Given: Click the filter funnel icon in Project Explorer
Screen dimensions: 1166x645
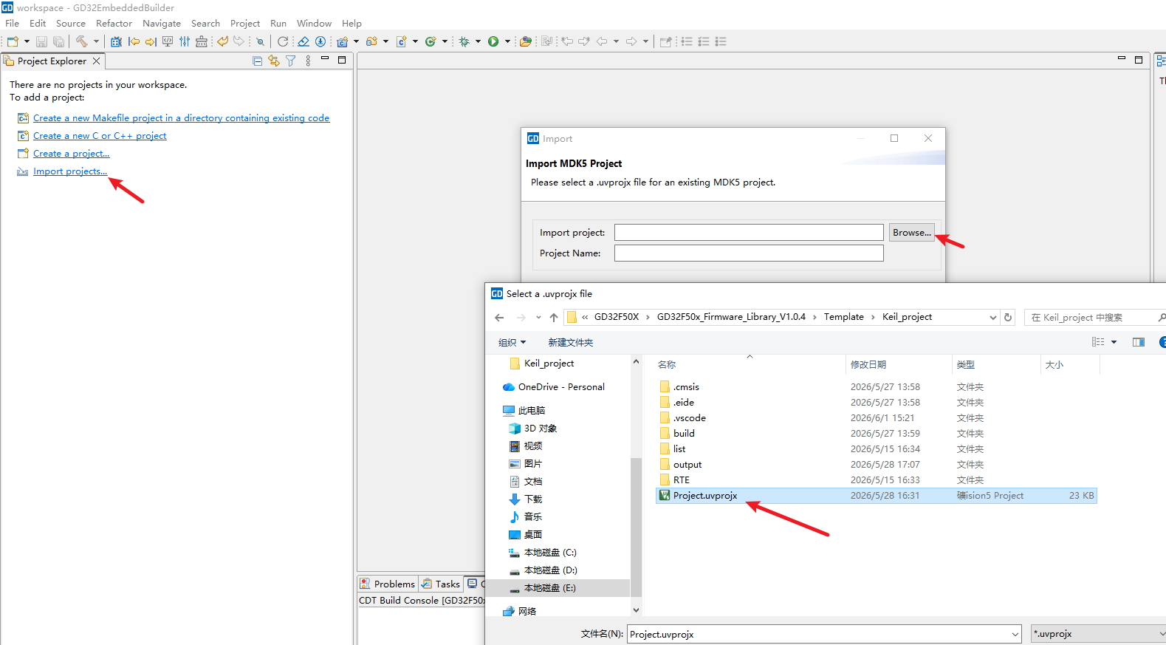Looking at the screenshot, I should pyautogui.click(x=291, y=61).
